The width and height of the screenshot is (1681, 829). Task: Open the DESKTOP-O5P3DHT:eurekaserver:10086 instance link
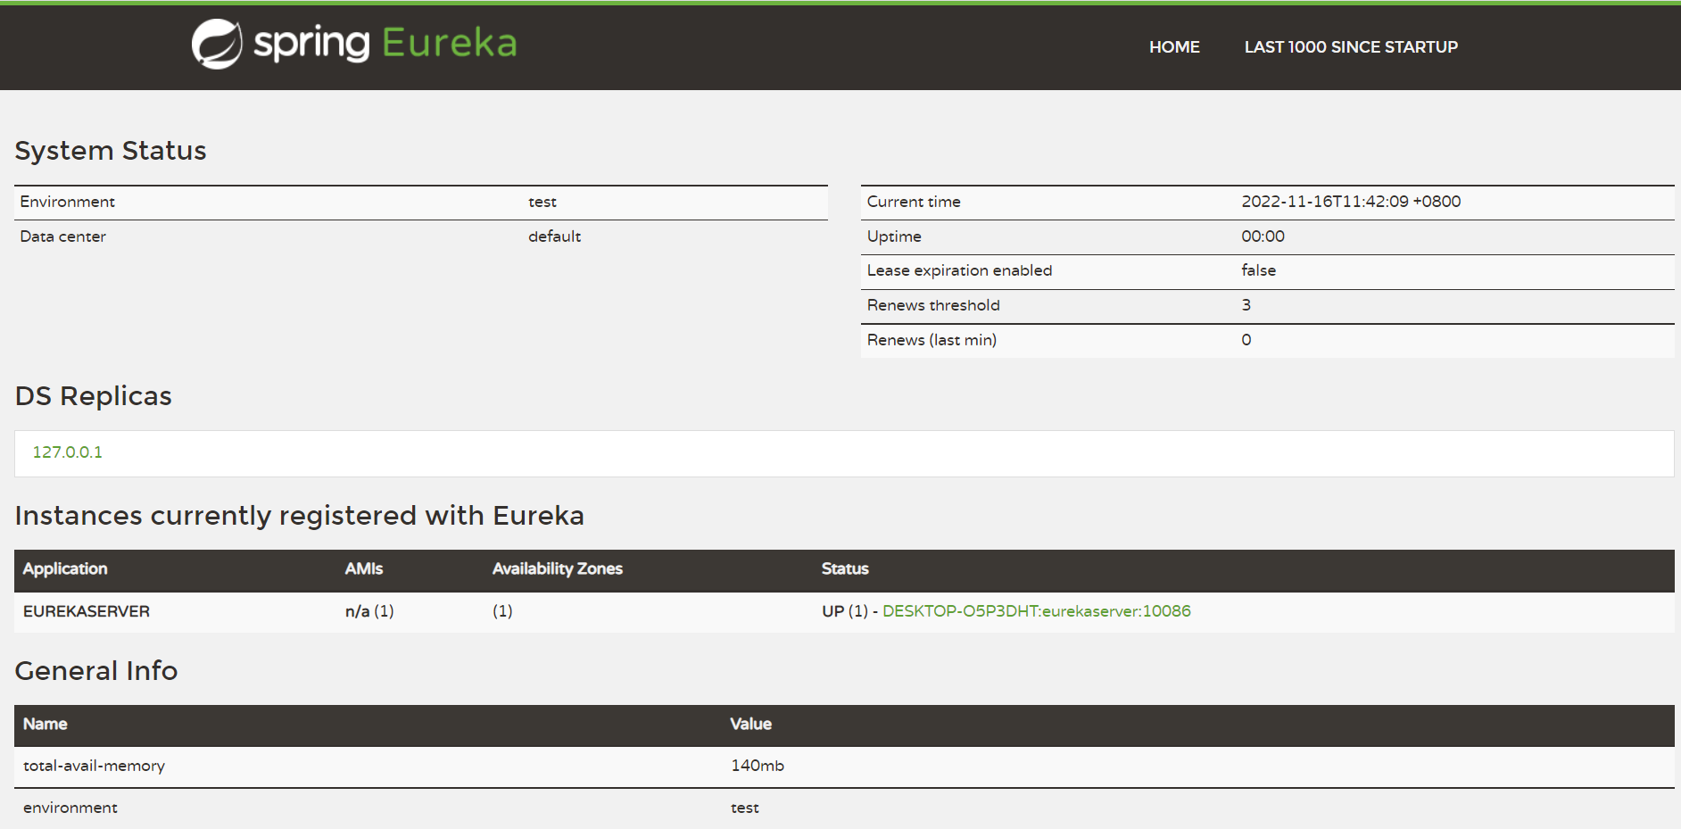coord(1037,611)
